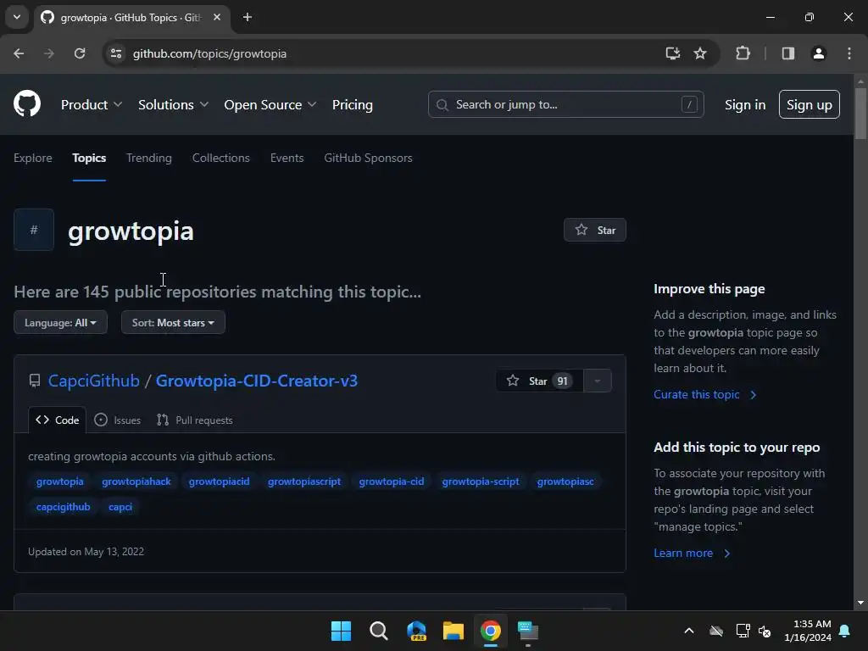Open the Issues tab of the repository
The image size is (868, 651).
tap(117, 420)
